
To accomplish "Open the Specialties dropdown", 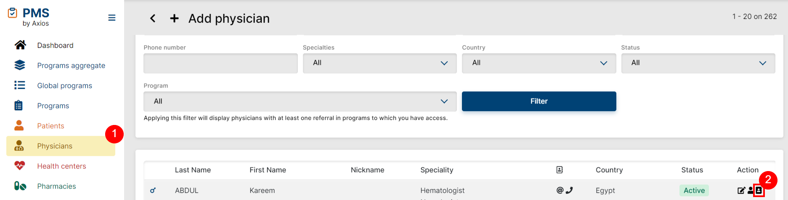I will tap(379, 63).
